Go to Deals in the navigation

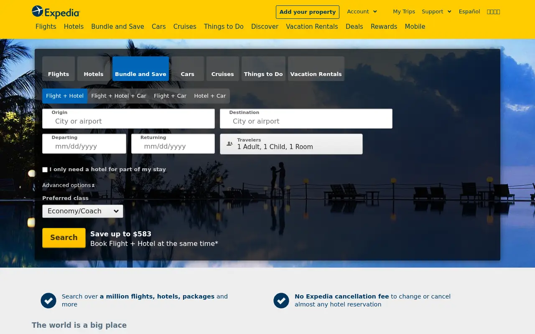(x=354, y=27)
